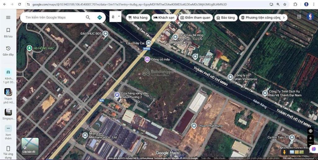The height and width of the screenshot is (160, 318).
Task: Zoom in on the map
Action: pos(310,138)
